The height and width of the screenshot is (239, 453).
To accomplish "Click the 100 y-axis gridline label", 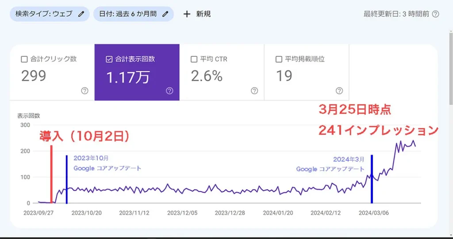I will (25, 177).
